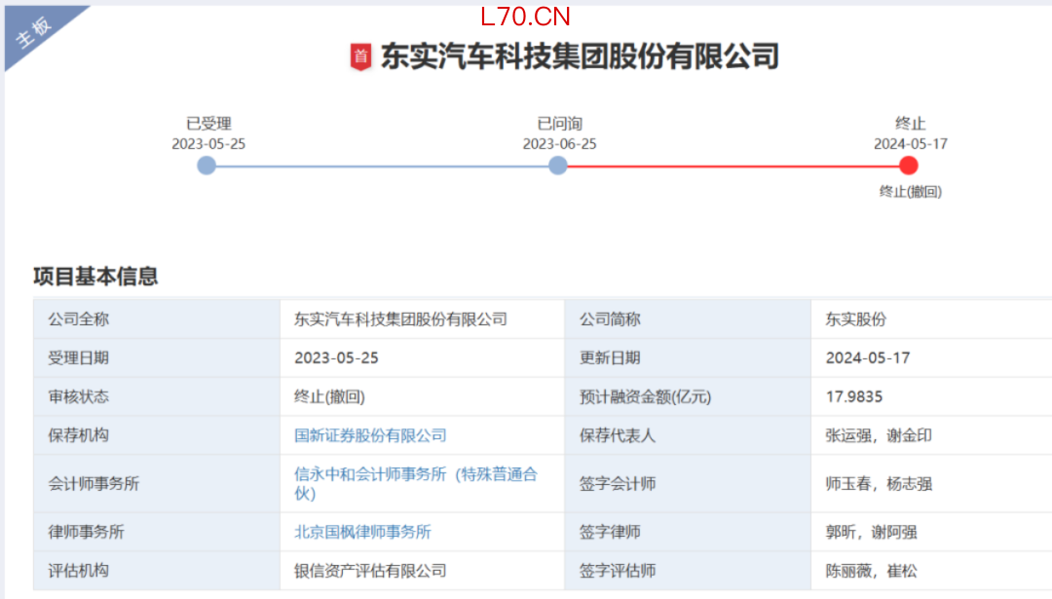
Task: Click the 项目基本信息 section heading
Action: [95, 276]
